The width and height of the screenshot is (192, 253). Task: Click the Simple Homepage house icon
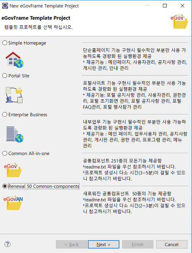click(15, 60)
